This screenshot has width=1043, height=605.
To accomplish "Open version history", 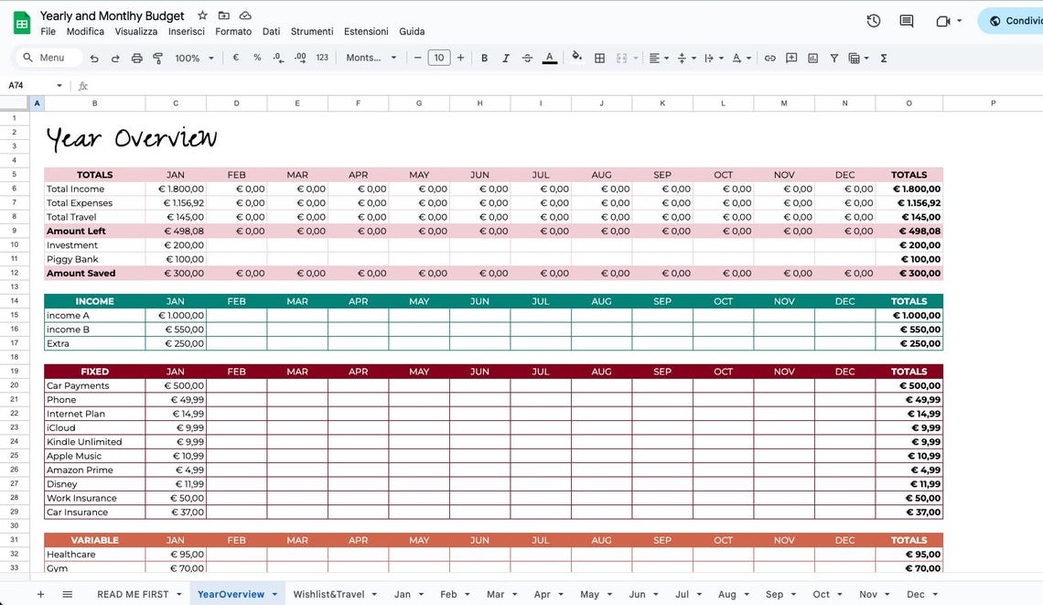I will pos(873,20).
